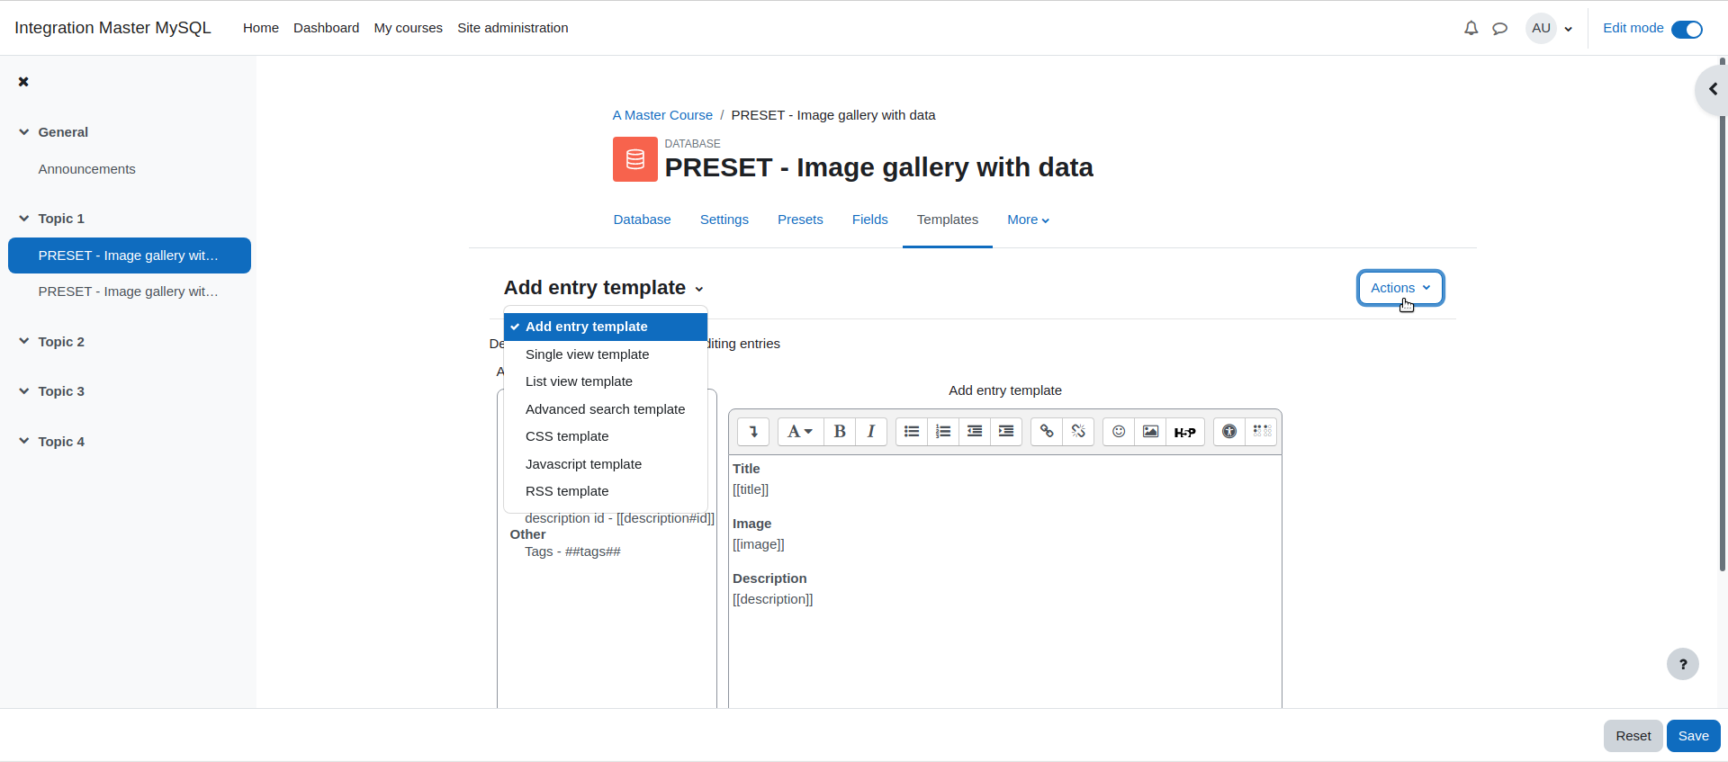This screenshot has width=1728, height=762.
Task: Insert an emoji using the smiley icon
Action: coord(1119,432)
